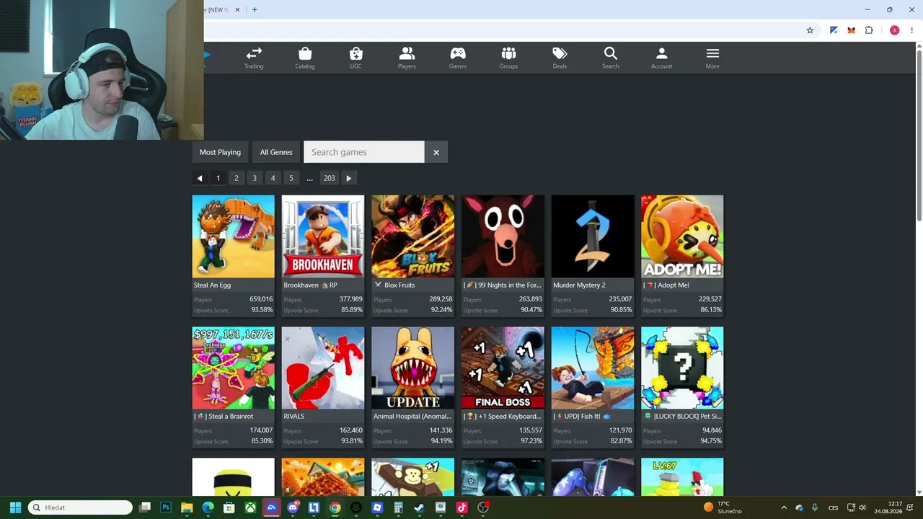
Task: Open the Adopt Me! game thumbnail
Action: coord(682,236)
